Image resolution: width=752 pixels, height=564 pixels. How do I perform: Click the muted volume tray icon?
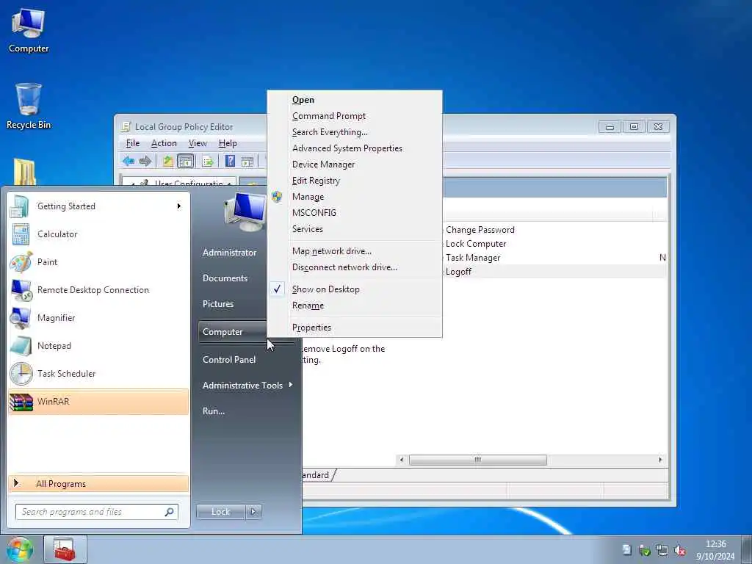point(680,551)
